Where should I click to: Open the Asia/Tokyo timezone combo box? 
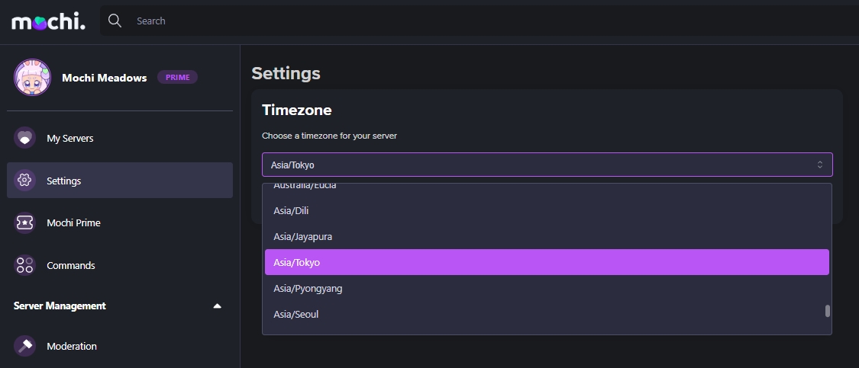534,165
